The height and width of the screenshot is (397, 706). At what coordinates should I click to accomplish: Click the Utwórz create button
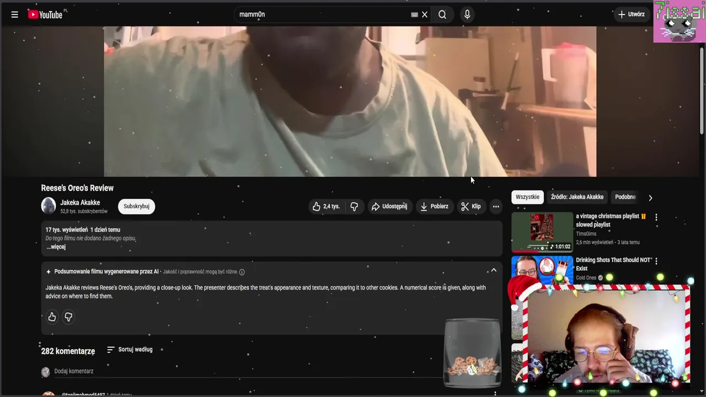tap(632, 14)
